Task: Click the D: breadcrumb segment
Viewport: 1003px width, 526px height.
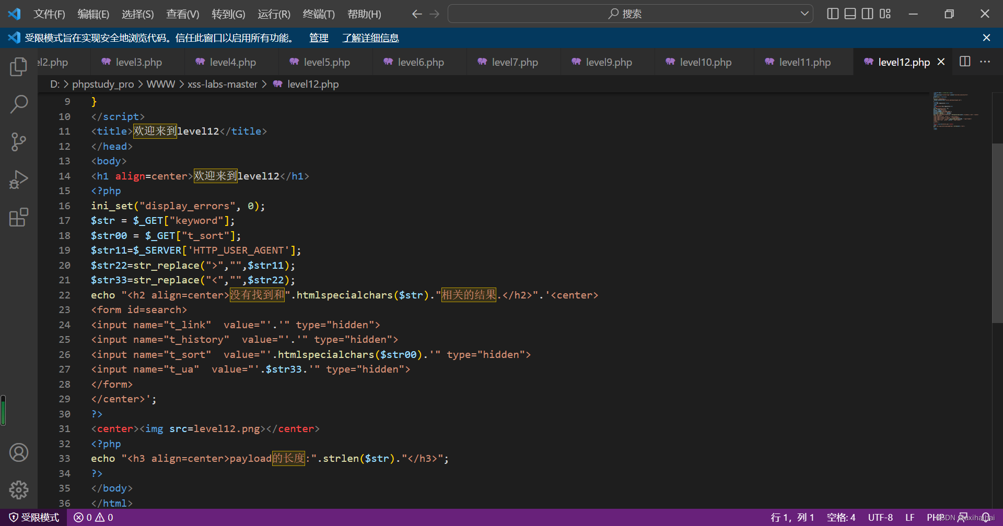Action: (x=55, y=84)
